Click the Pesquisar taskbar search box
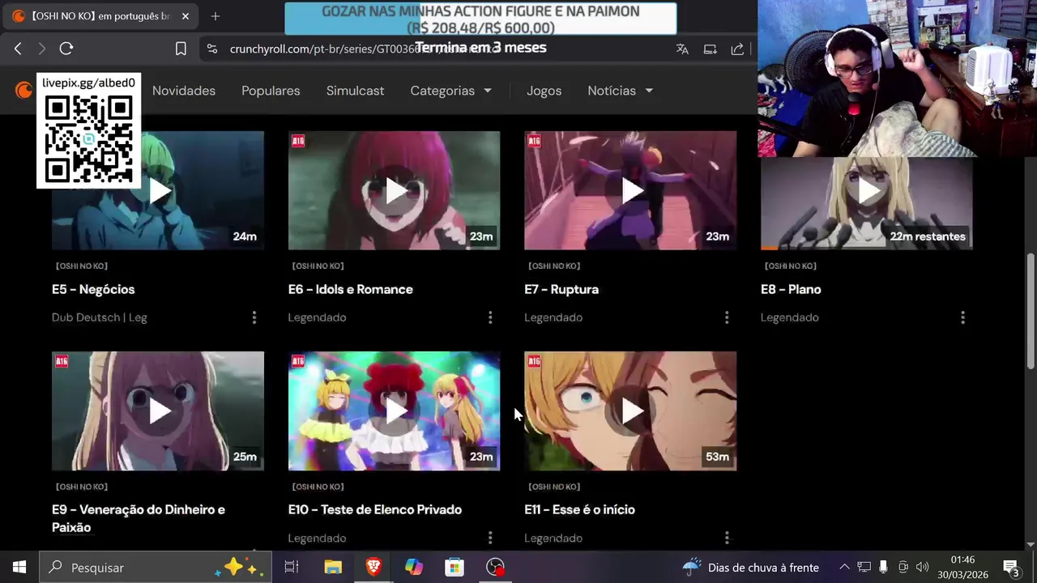Image resolution: width=1037 pixels, height=583 pixels. [154, 567]
